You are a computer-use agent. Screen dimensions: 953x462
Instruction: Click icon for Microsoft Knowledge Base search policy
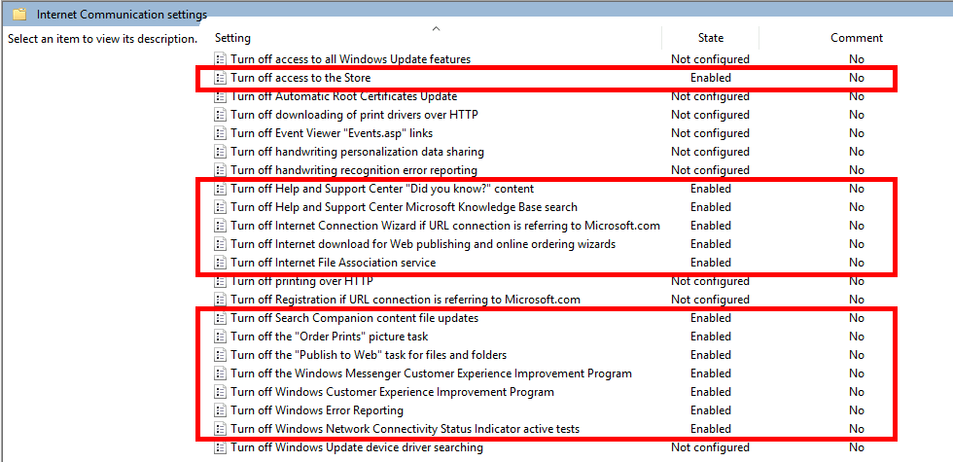[x=220, y=206]
